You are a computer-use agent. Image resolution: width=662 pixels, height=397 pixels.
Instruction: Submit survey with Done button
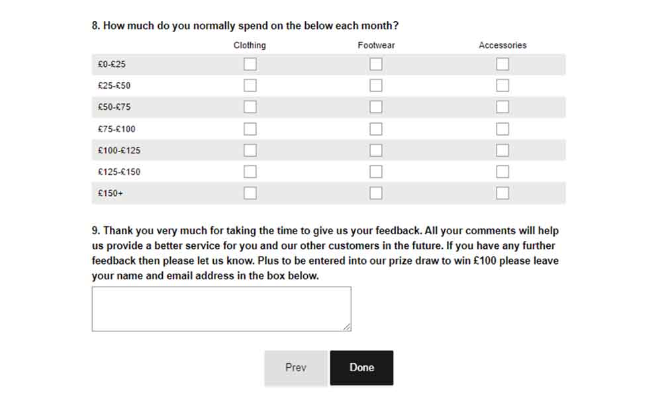click(362, 368)
